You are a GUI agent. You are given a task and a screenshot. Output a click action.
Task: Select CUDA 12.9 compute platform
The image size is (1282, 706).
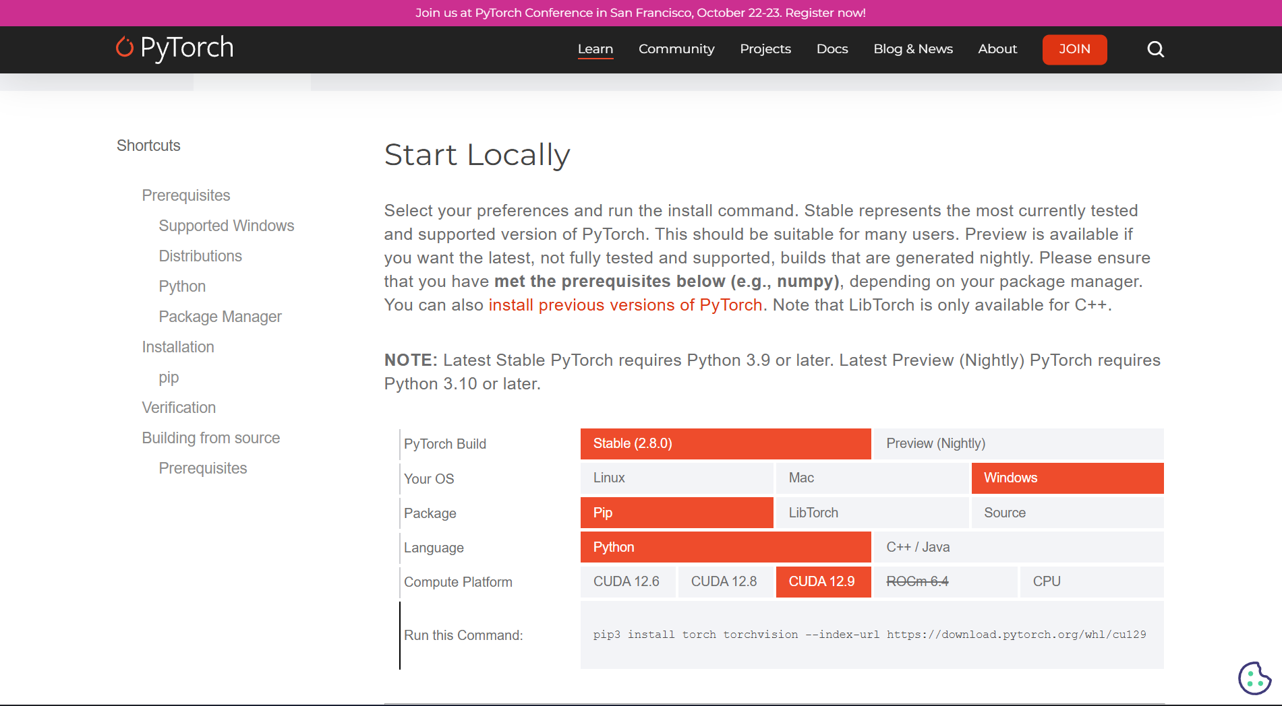tap(823, 582)
